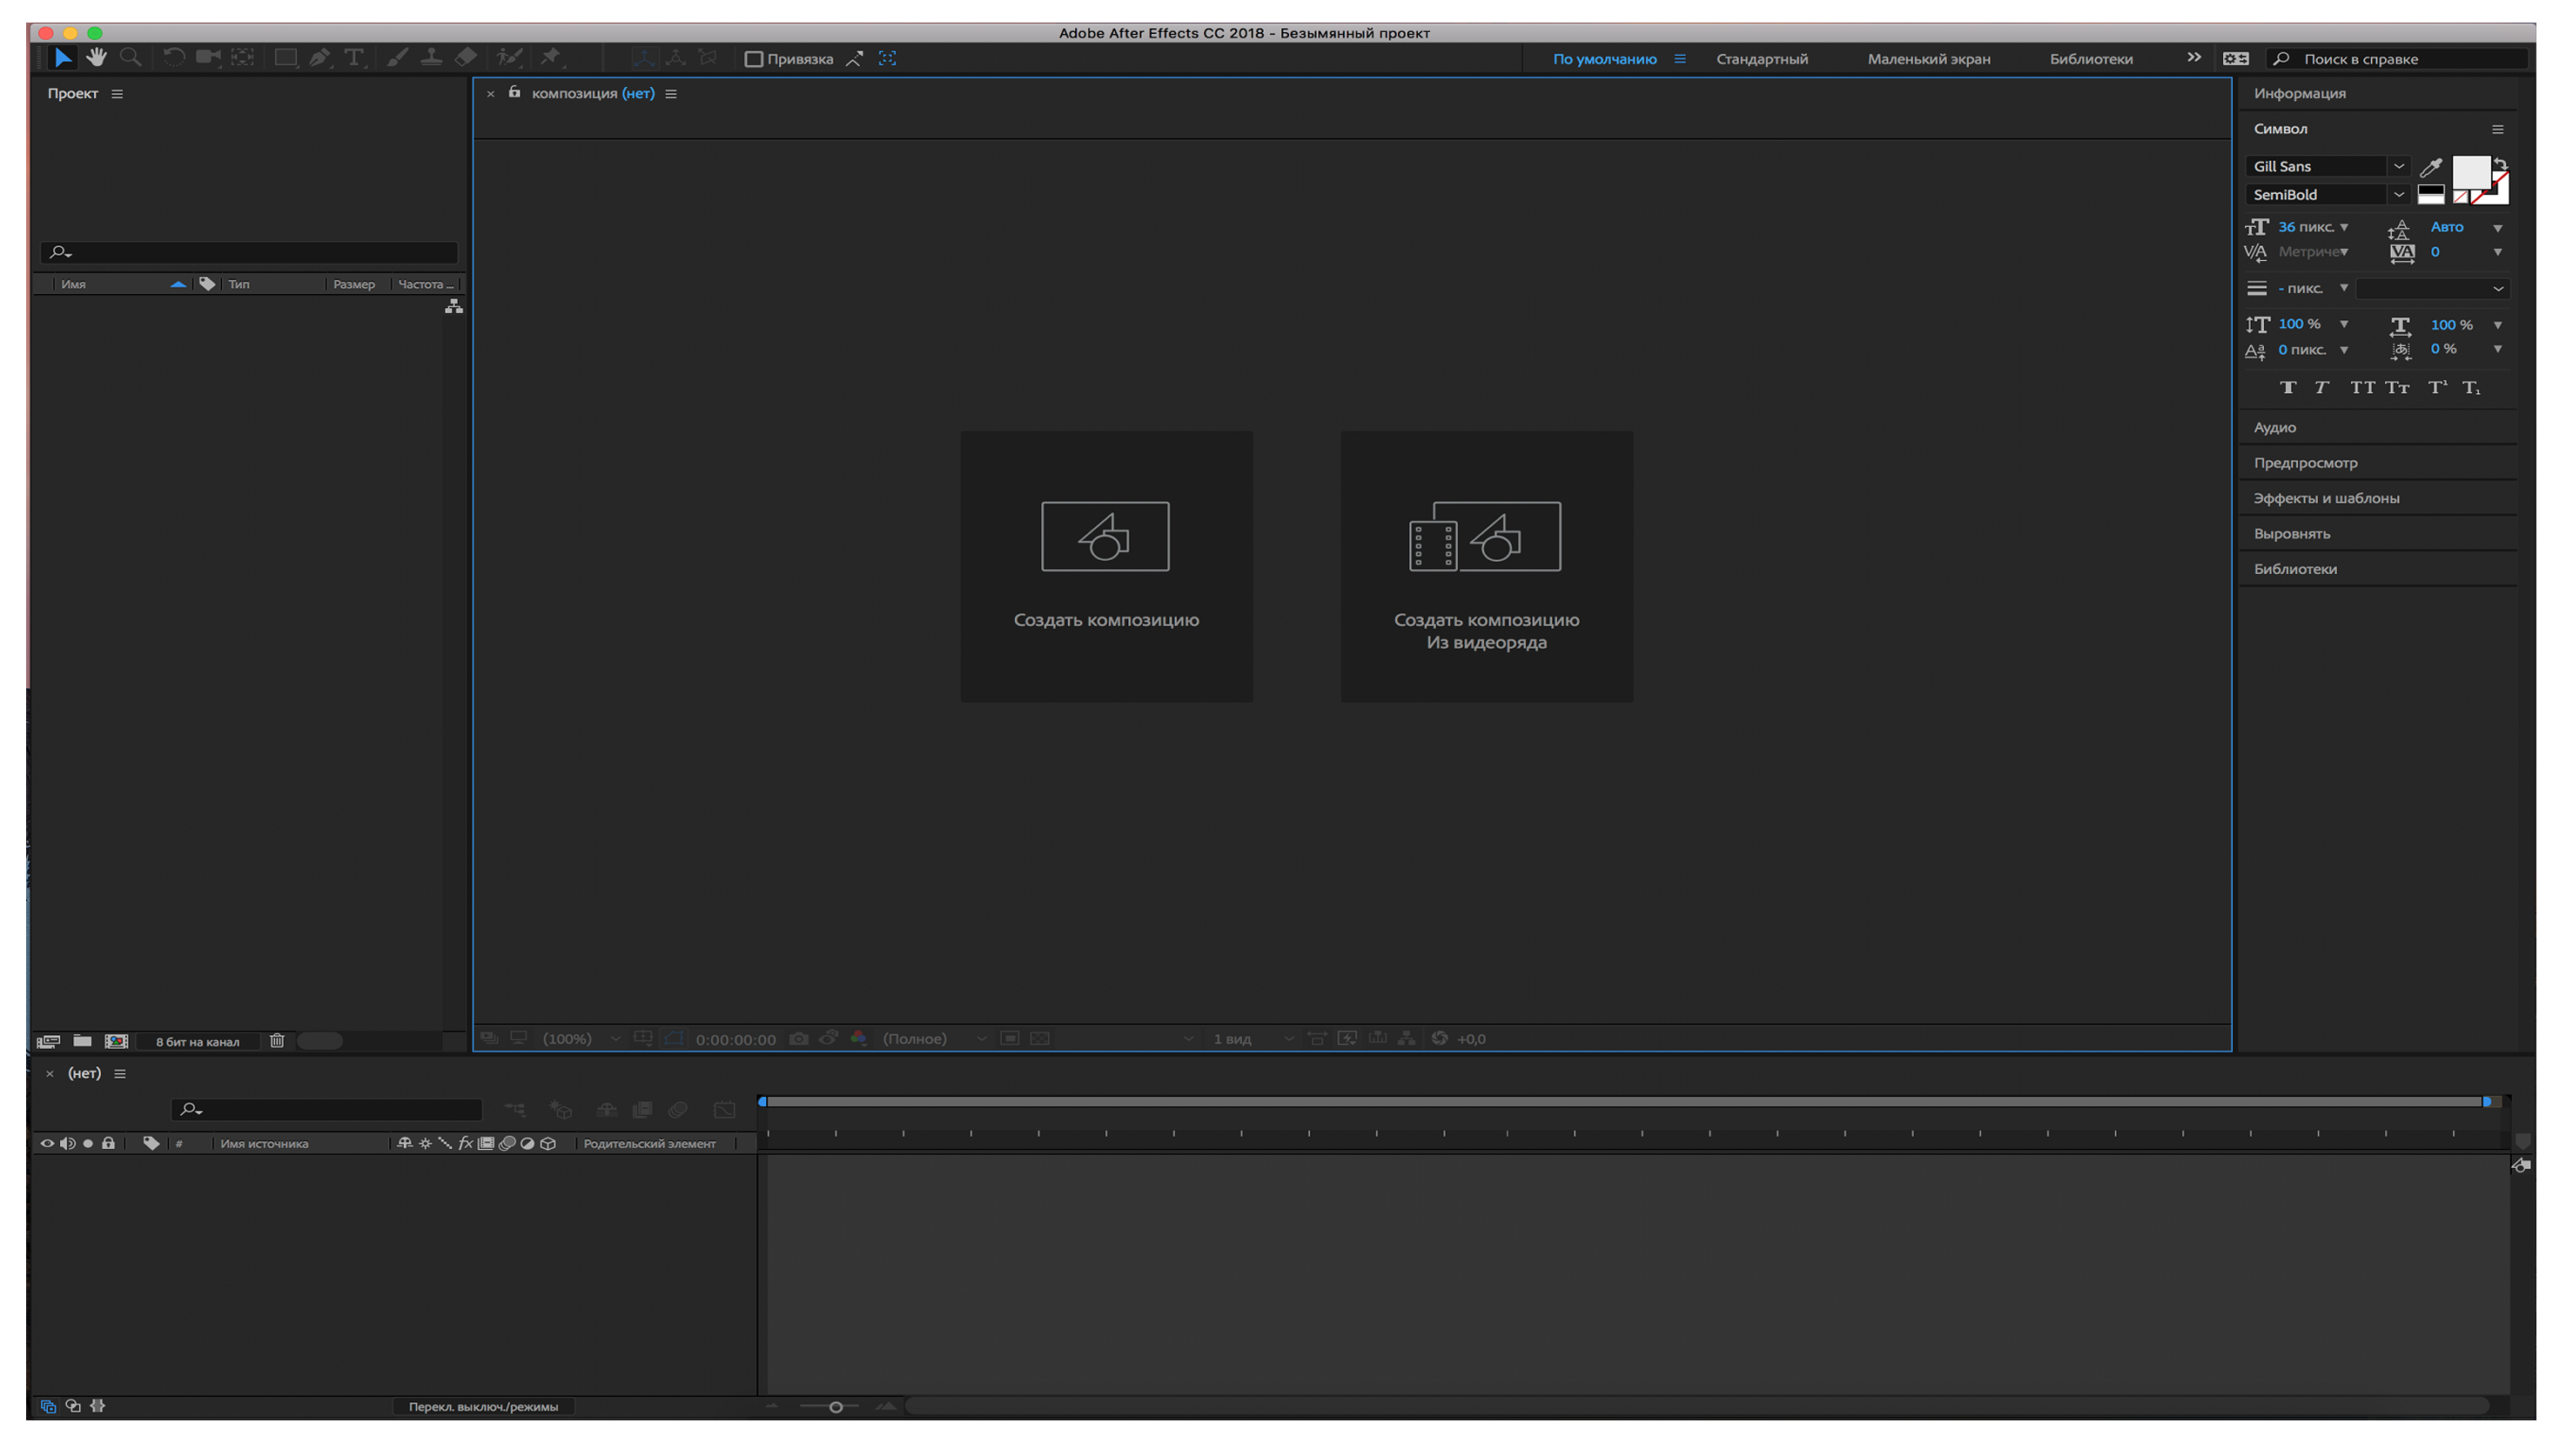Toggle Faux Bold text style button
Viewport: 2566px width, 1456px height.
2287,388
